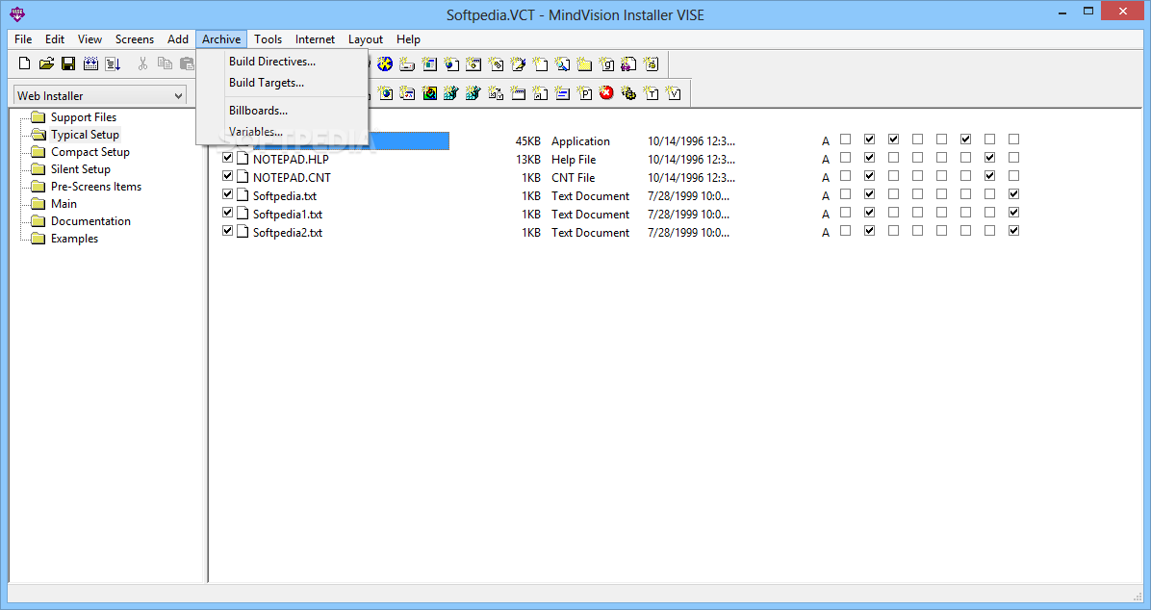The width and height of the screenshot is (1151, 610).
Task: Click the scissors Cut icon
Action: click(142, 64)
